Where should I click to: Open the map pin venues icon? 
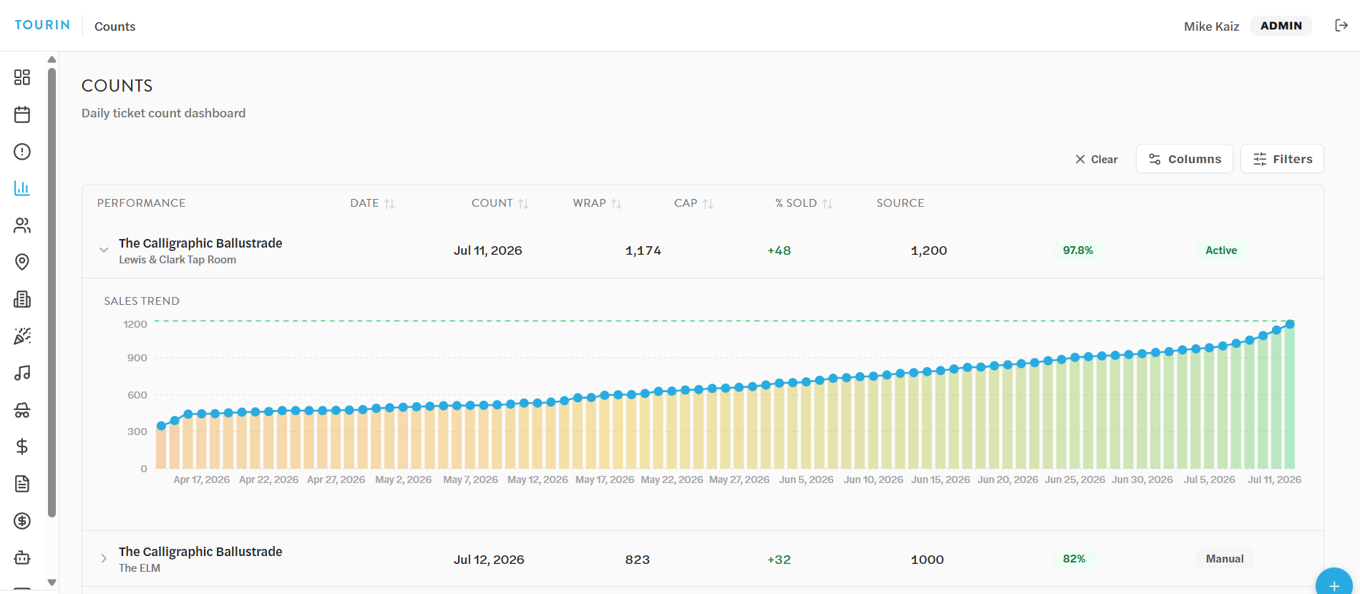coord(22,262)
